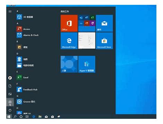The height and width of the screenshot is (124, 163).
Task: Click the last pinned taskbar app icon
Action: tap(59, 117)
